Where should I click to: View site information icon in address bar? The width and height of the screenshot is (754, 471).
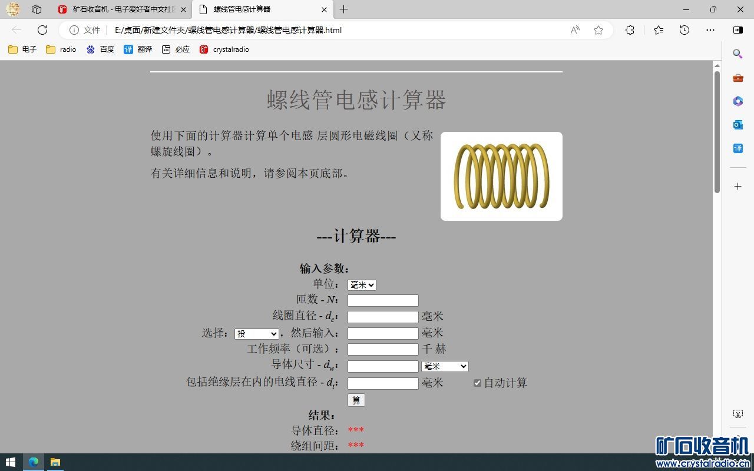74,30
